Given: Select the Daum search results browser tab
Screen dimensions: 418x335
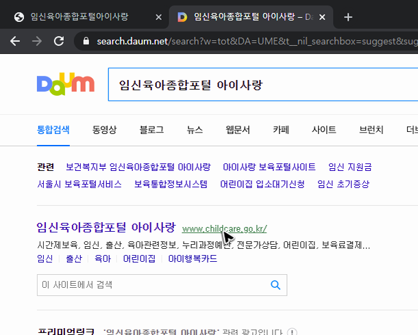Looking at the screenshot, I should (x=251, y=17).
